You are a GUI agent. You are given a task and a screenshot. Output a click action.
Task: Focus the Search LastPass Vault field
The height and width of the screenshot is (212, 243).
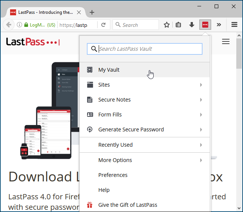(x=145, y=49)
